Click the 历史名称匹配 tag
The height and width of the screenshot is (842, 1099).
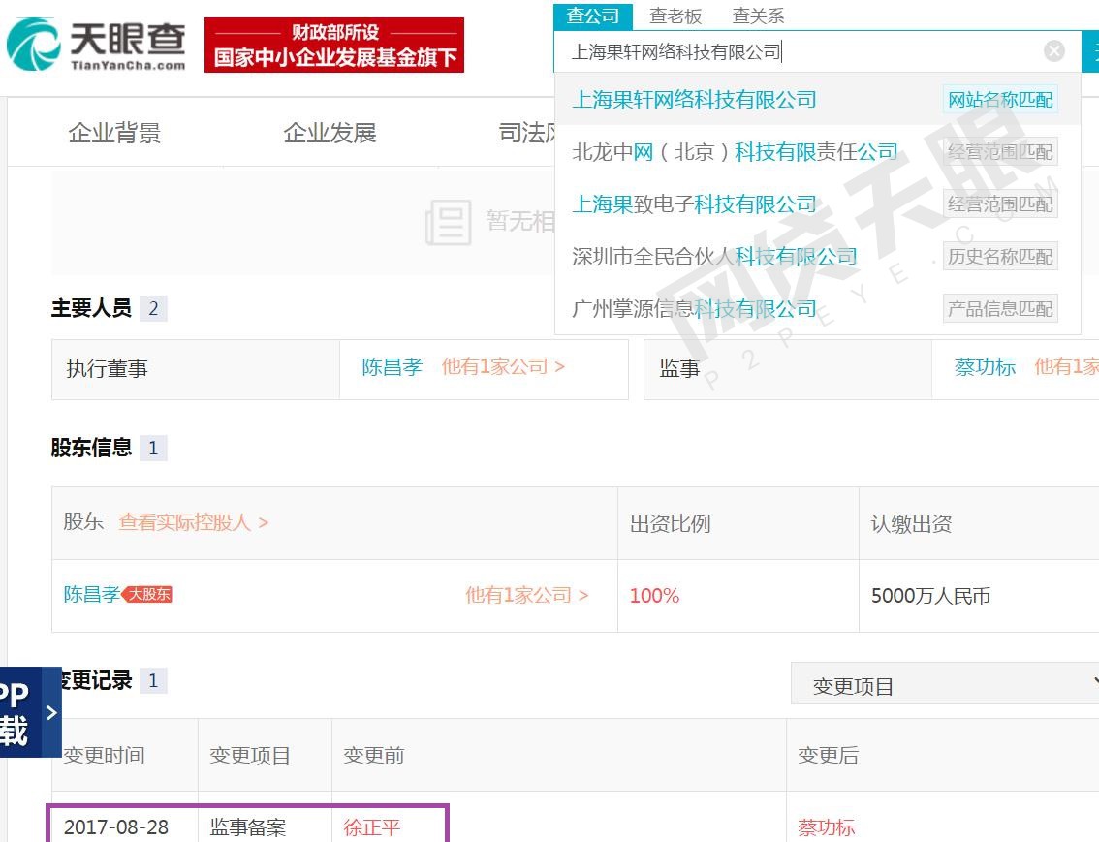(1000, 257)
